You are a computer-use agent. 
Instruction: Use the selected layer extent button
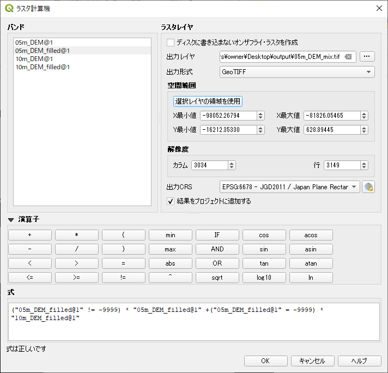point(208,101)
